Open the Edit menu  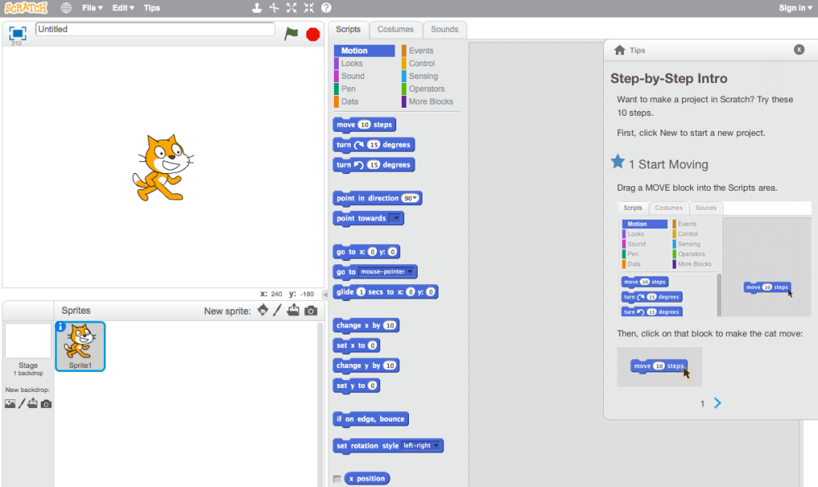tap(123, 8)
